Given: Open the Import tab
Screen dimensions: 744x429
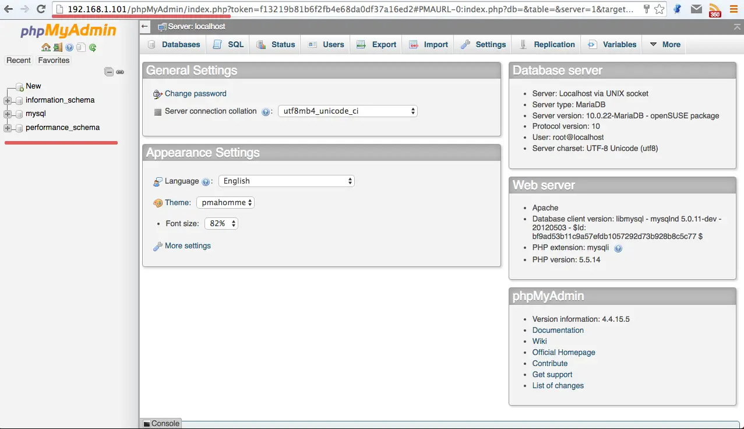Looking at the screenshot, I should (x=429, y=44).
